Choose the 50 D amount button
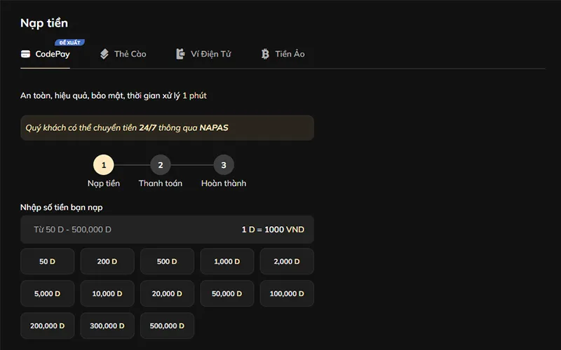This screenshot has height=350, width=561. coord(48,261)
